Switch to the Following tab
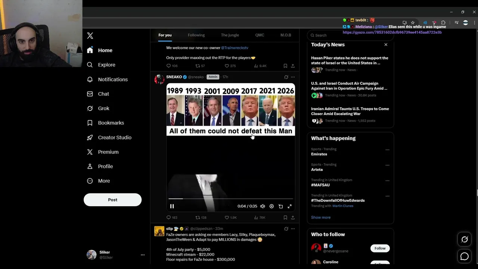Screen dimensions: 478x269 click(x=196, y=35)
